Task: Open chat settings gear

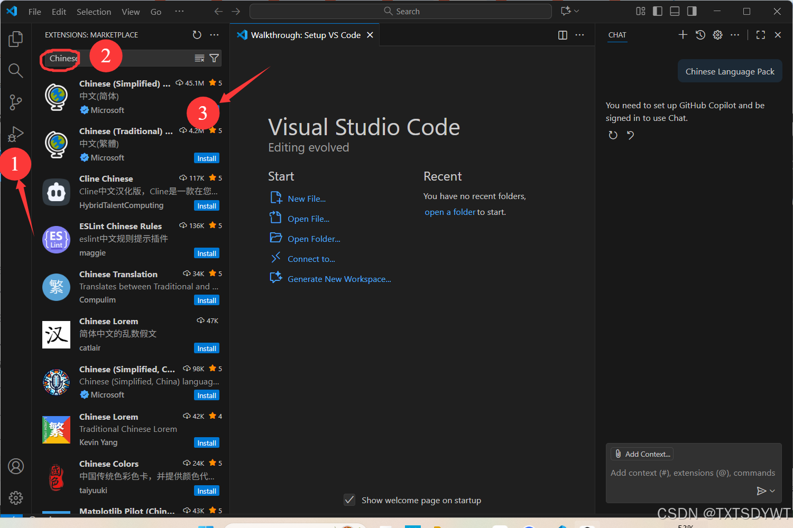Action: 717,35
